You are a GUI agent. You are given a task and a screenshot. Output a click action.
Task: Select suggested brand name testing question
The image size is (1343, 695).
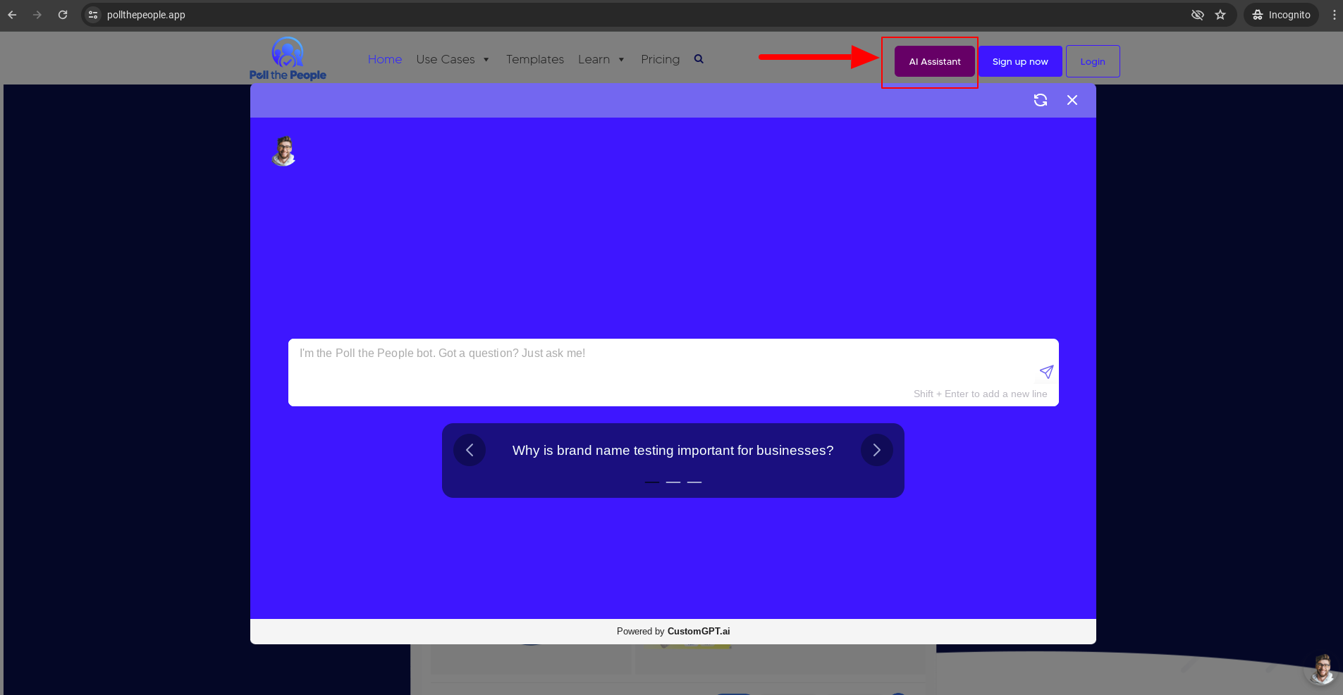(673, 451)
